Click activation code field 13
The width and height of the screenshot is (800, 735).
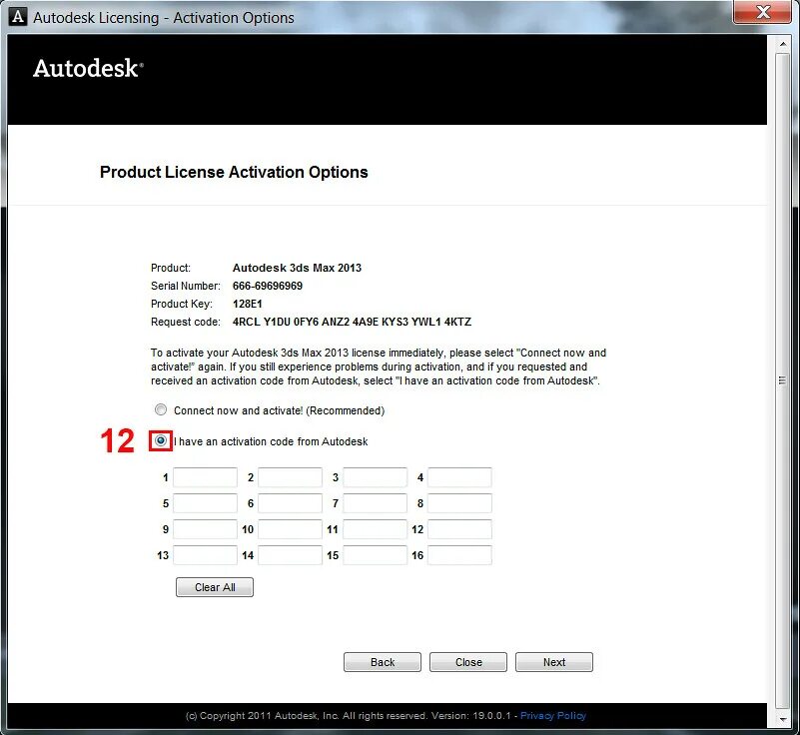click(x=205, y=555)
